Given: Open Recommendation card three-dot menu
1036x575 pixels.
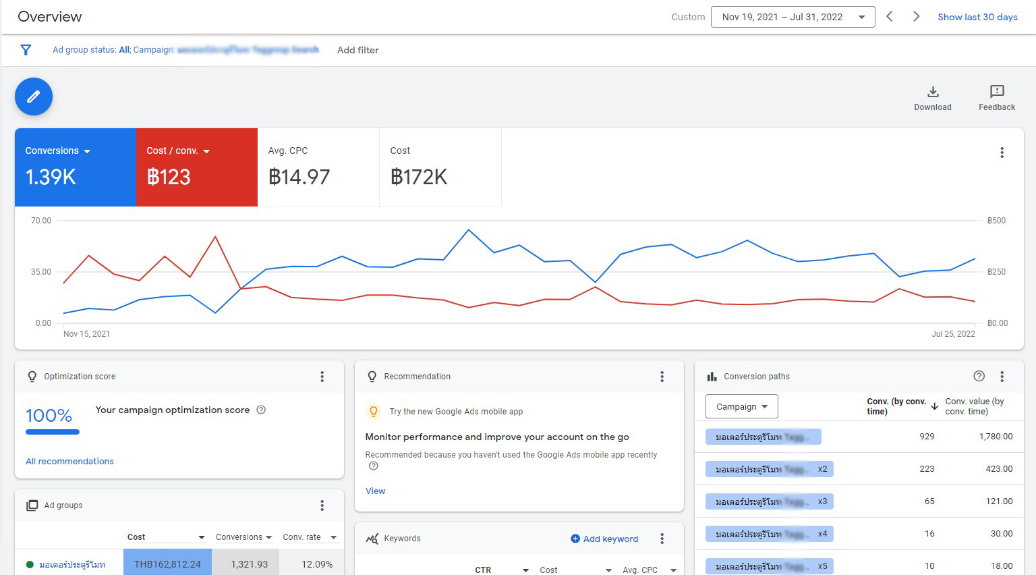Looking at the screenshot, I should [662, 377].
